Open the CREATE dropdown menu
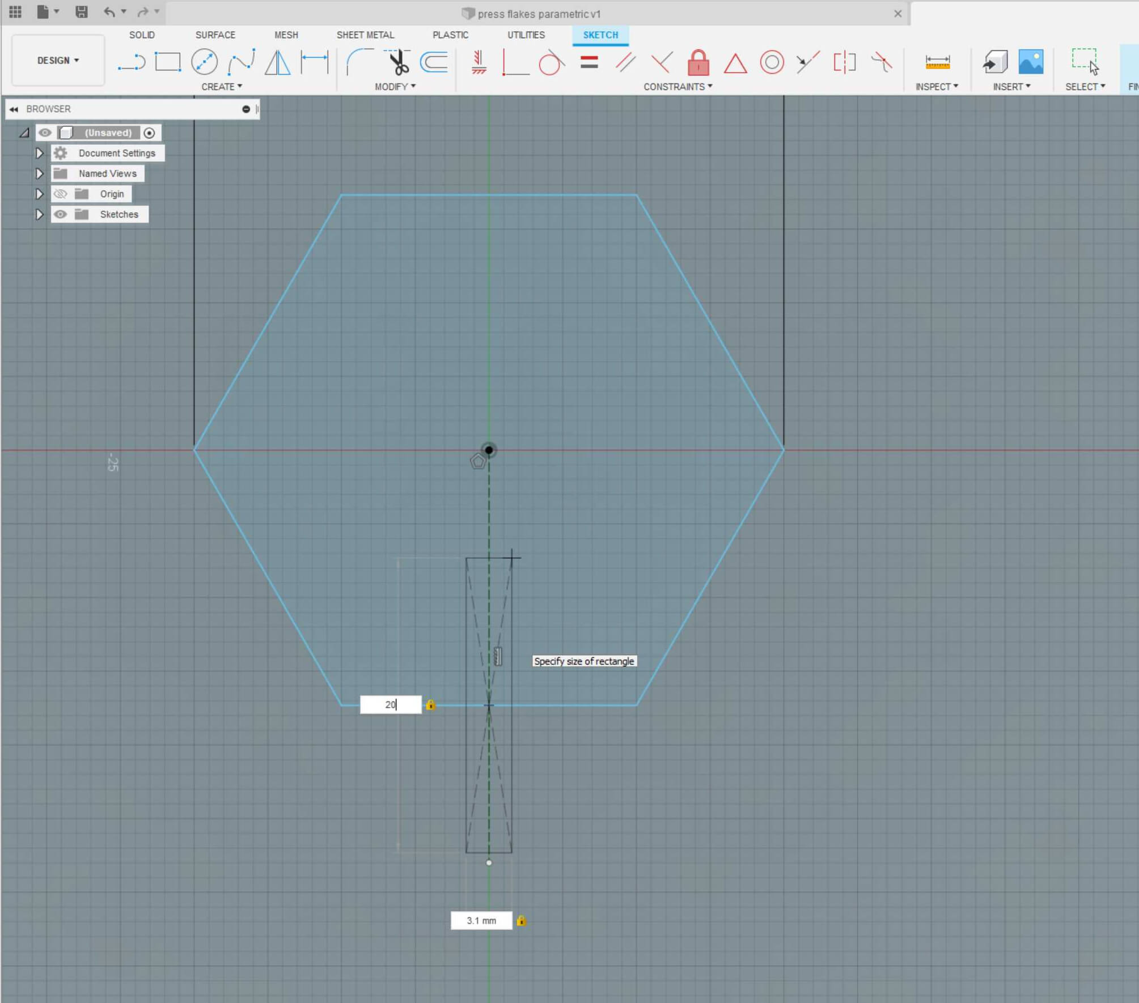This screenshot has width=1139, height=1003. [222, 87]
